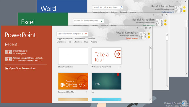The image size is (189, 107).
Task: Send a smile in PowerPoint window
Action: [149, 34]
